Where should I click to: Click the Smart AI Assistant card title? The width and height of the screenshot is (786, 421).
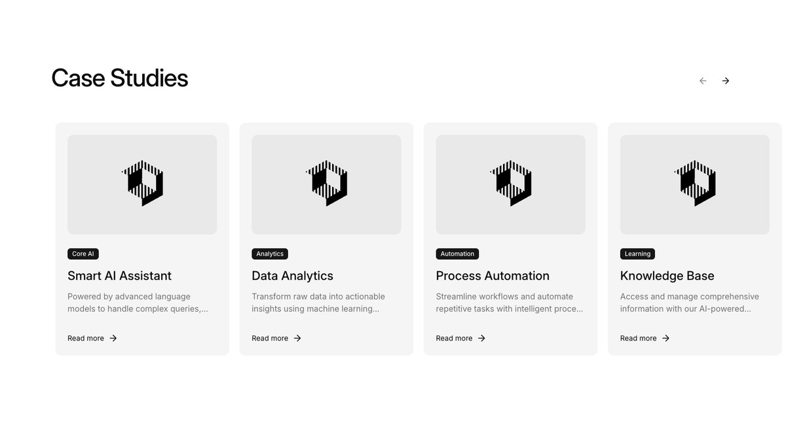click(x=119, y=276)
